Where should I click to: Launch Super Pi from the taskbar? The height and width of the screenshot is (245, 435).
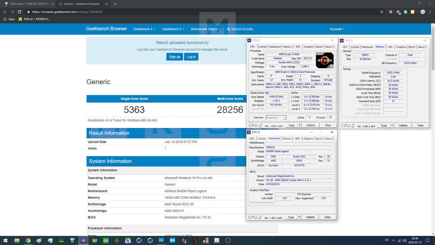[128, 241]
